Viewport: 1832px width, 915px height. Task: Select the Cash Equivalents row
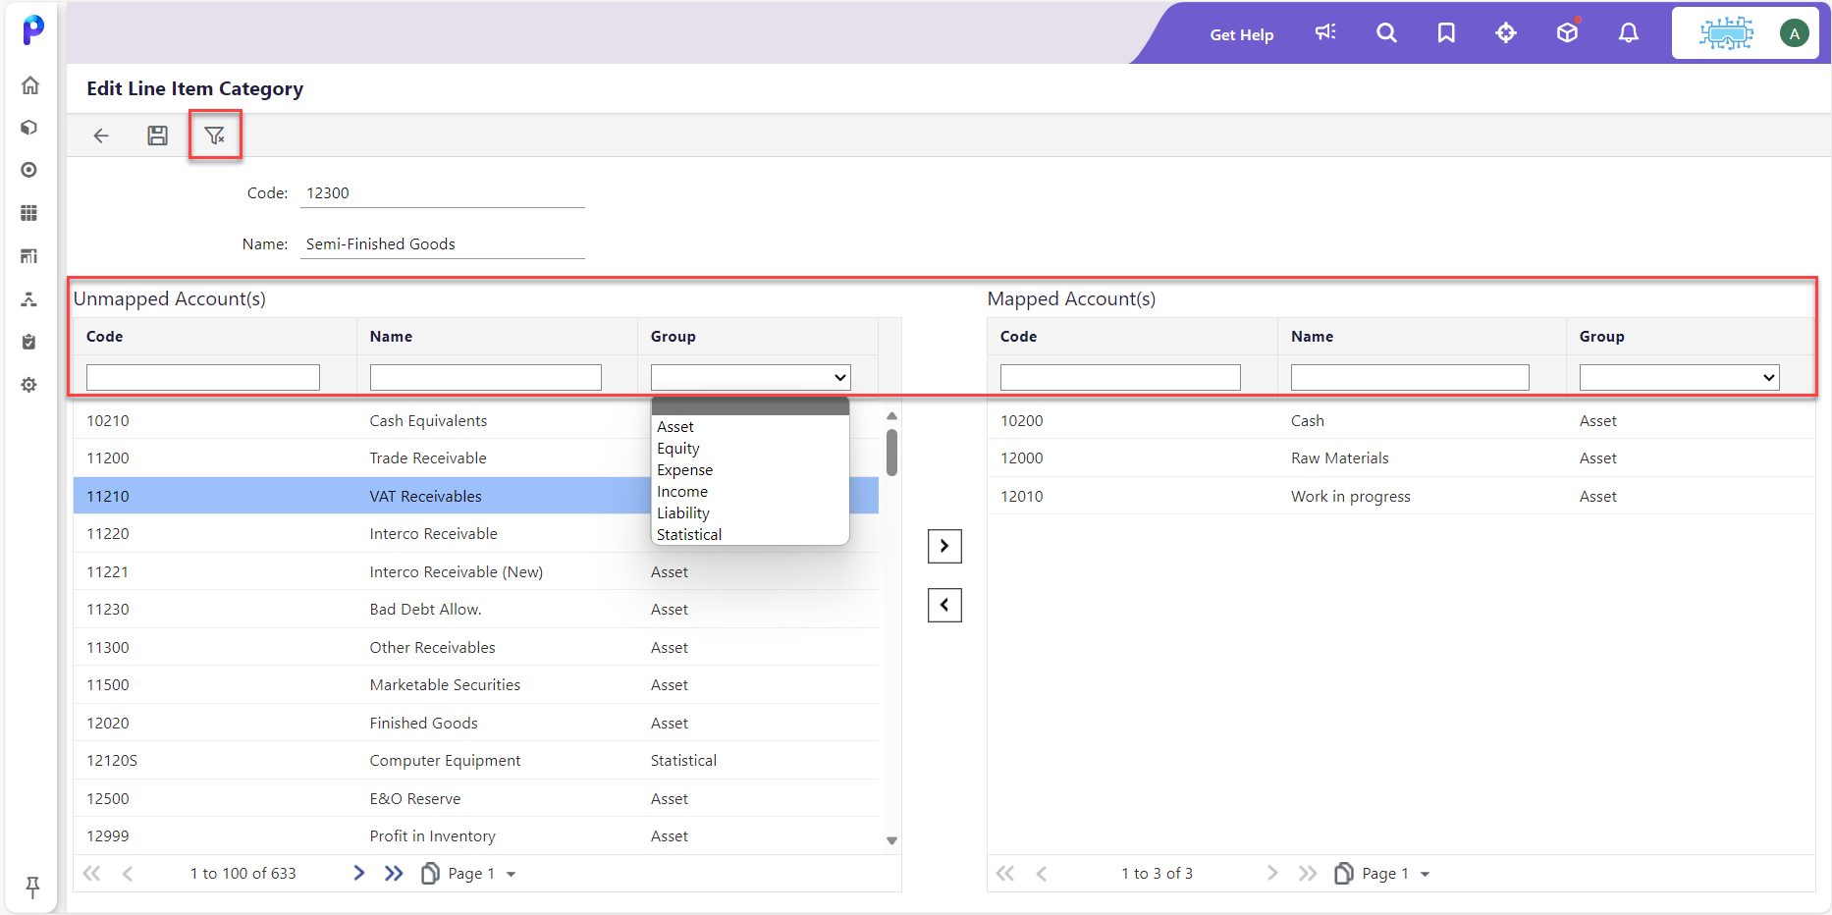pos(476,420)
